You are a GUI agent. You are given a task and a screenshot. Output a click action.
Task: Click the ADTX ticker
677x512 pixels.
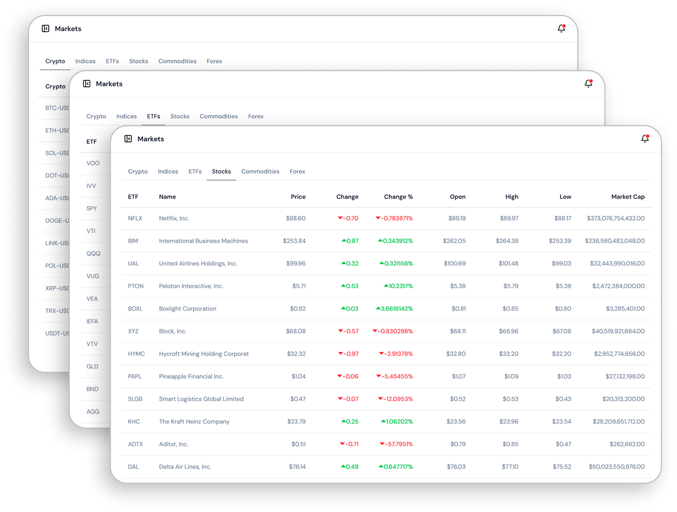point(135,444)
